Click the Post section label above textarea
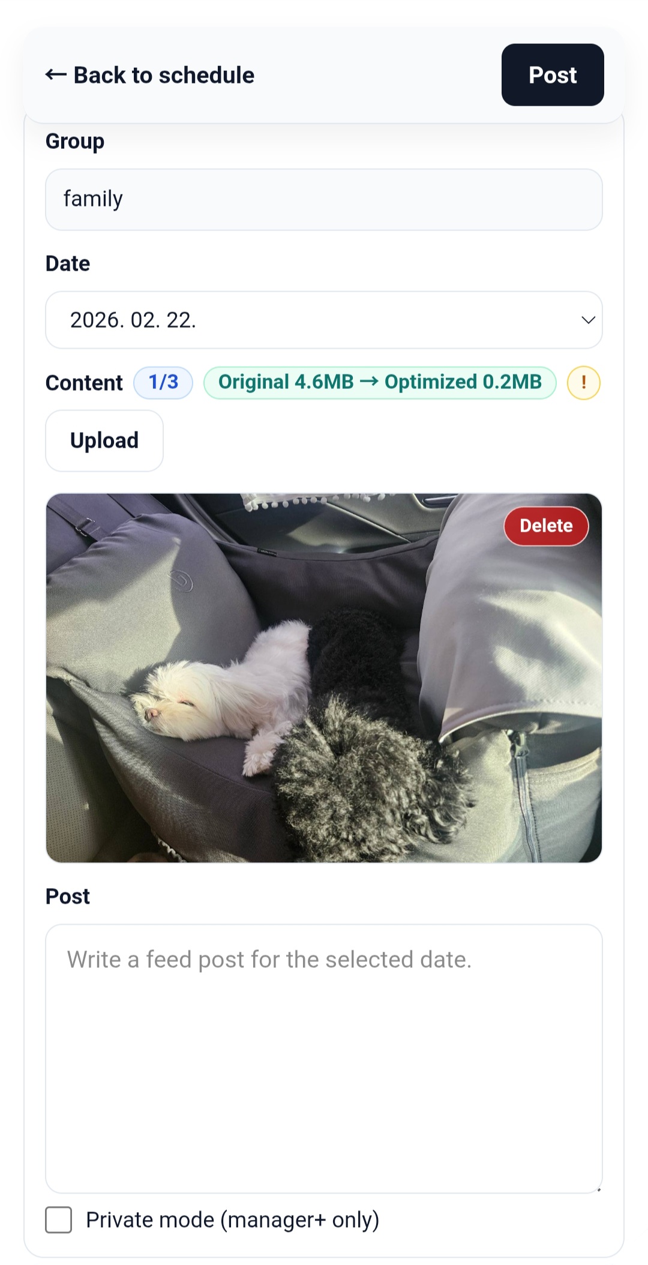This screenshot has width=648, height=1265. tap(68, 896)
